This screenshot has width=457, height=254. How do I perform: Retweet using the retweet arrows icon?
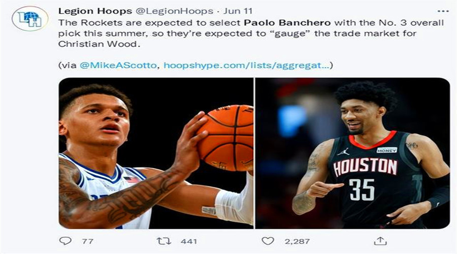point(164,241)
